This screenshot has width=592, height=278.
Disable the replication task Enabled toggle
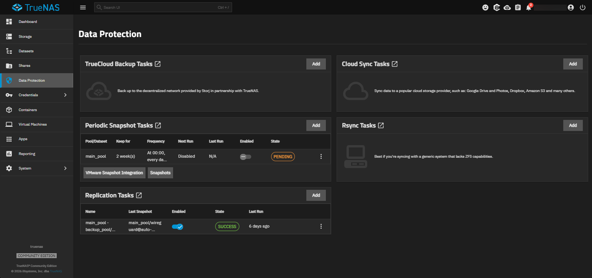pos(177,226)
